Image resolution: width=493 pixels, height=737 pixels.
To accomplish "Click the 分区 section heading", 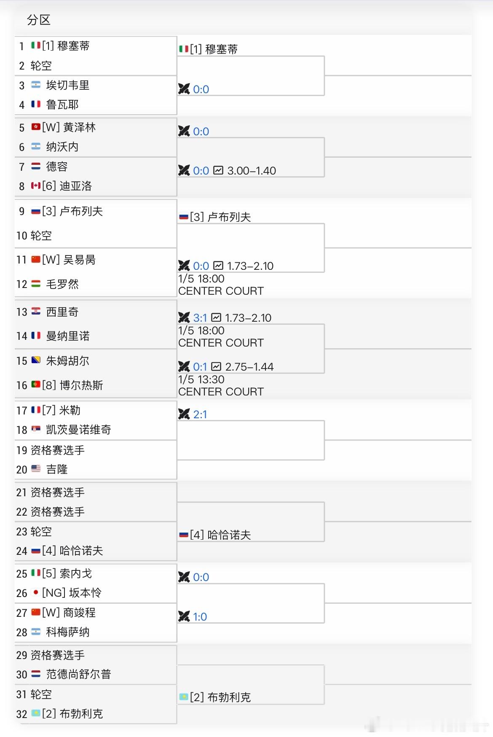I will click(39, 20).
